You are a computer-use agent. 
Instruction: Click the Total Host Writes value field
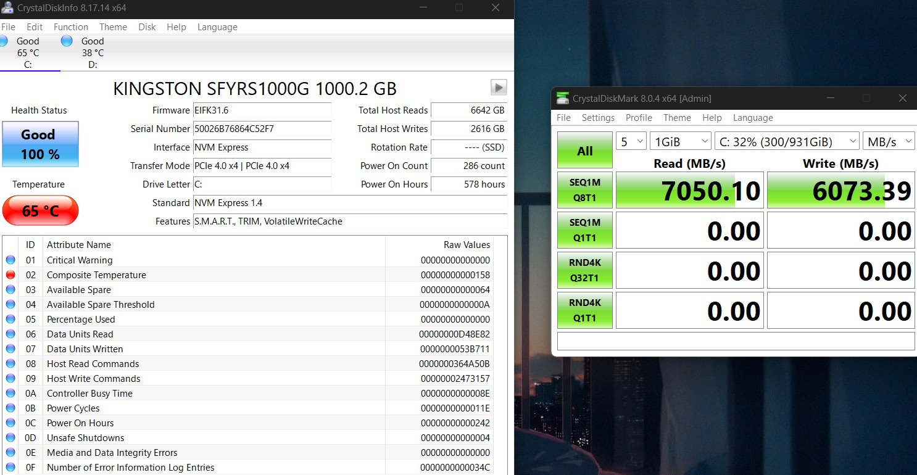coord(469,129)
